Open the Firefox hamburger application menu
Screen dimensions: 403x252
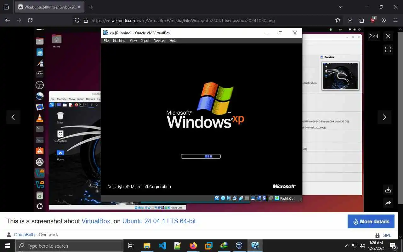(x=395, y=20)
